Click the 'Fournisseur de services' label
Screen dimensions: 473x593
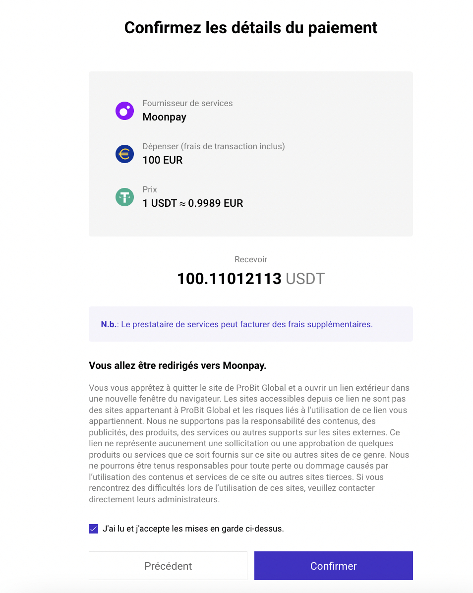pos(187,103)
